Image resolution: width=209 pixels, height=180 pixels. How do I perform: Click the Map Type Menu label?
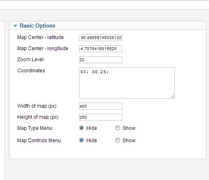(x=35, y=128)
